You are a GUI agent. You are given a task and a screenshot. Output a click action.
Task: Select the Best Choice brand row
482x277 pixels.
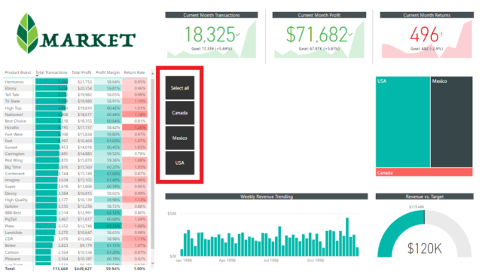[x=75, y=121]
